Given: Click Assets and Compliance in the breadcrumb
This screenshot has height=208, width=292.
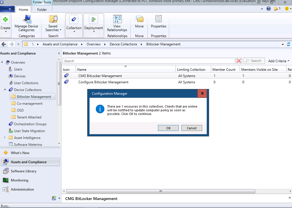Looking at the screenshot, I should [x=60, y=44].
